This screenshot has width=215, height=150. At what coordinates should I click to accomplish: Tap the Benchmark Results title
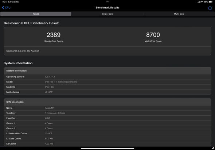click(x=107, y=8)
